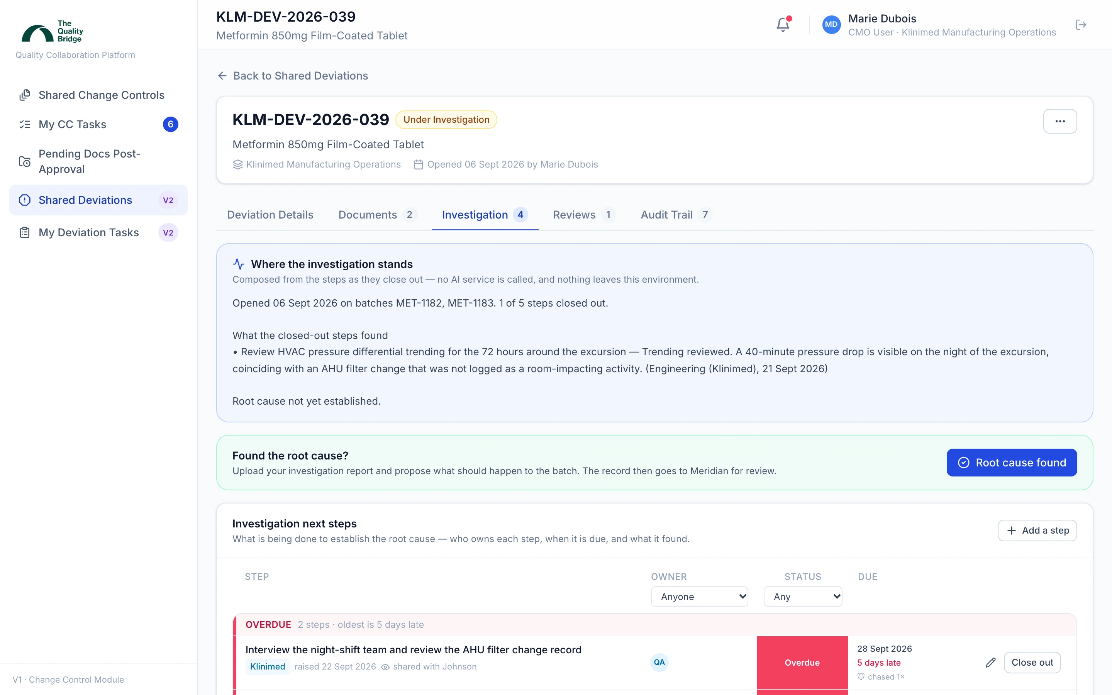1112x695 pixels.
Task: Click the layers icon beside Klinimed Manufacturing Operations
Action: [x=237, y=164]
